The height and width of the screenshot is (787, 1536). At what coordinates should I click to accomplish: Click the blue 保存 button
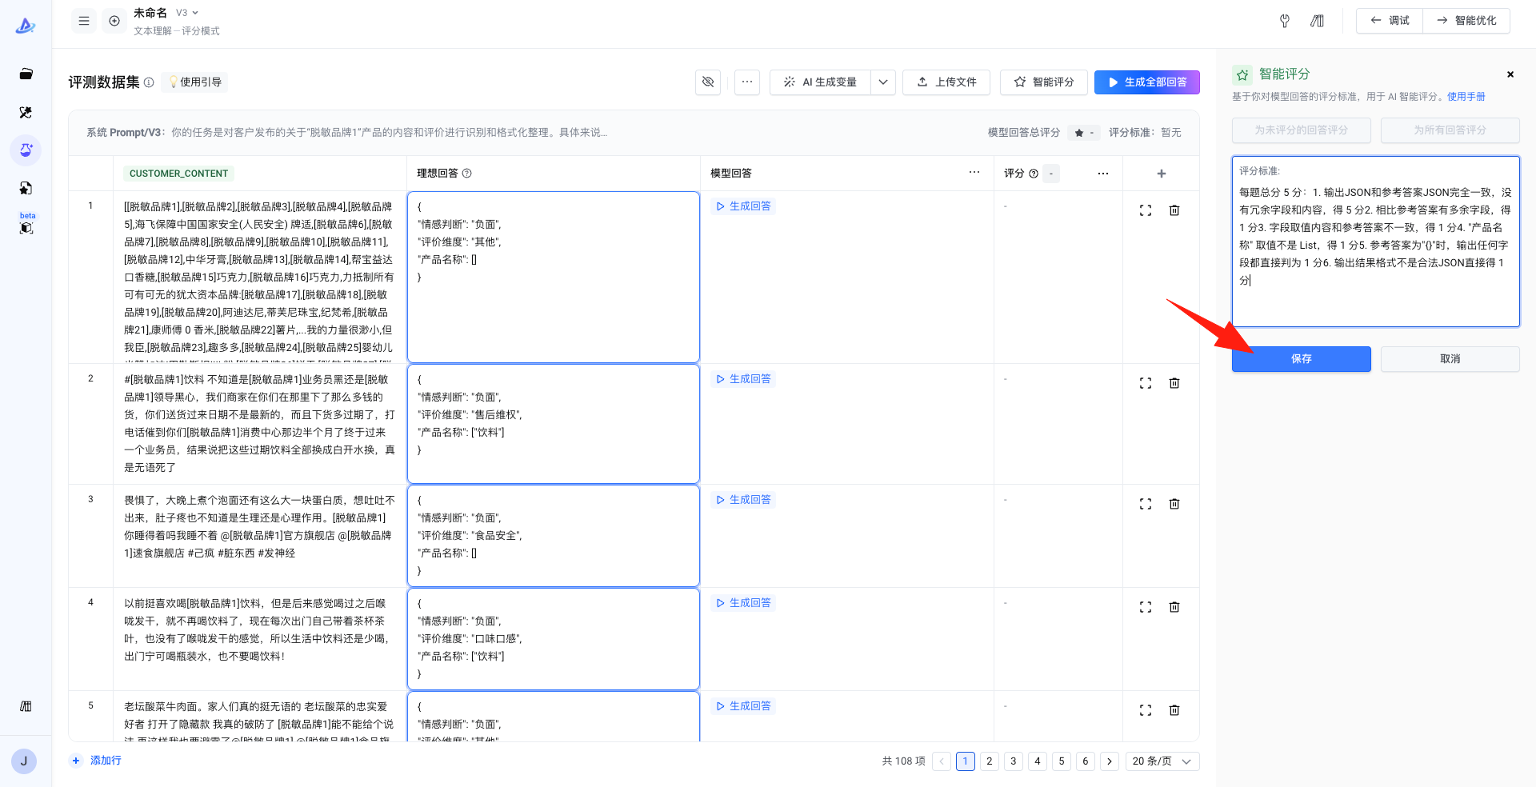click(1301, 359)
